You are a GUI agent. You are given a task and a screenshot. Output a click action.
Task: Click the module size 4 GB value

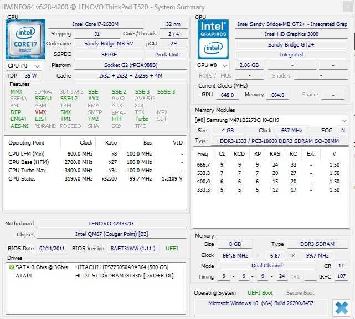[228, 130]
